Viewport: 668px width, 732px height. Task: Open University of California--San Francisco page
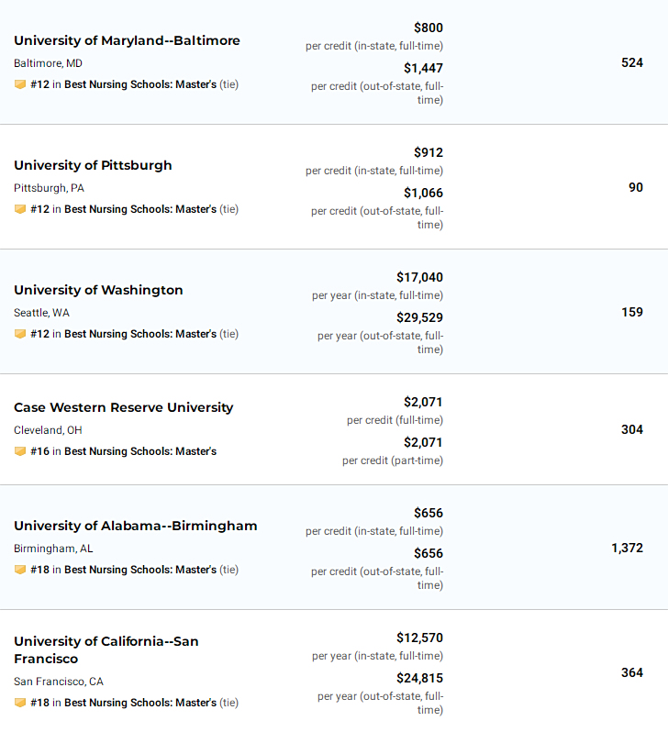click(x=106, y=649)
